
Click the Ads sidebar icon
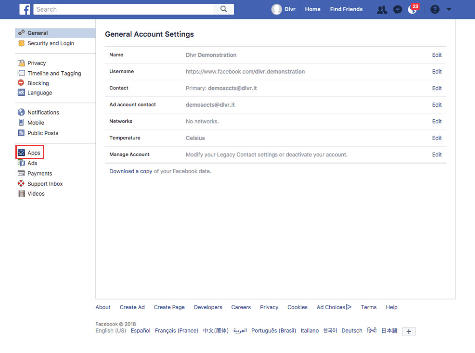click(21, 163)
